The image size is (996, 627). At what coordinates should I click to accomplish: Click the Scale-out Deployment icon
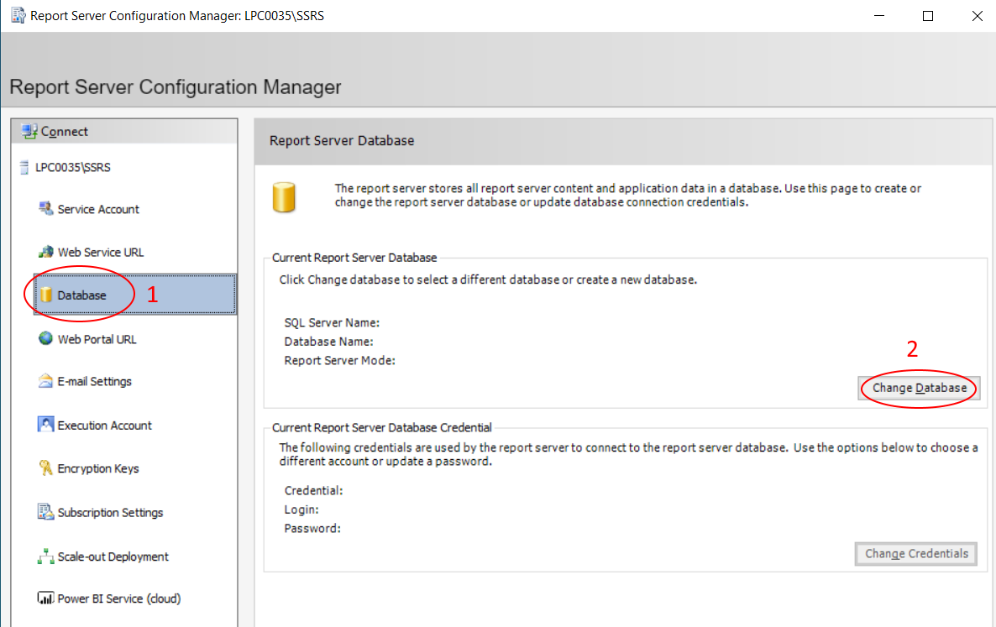pyautogui.click(x=45, y=556)
